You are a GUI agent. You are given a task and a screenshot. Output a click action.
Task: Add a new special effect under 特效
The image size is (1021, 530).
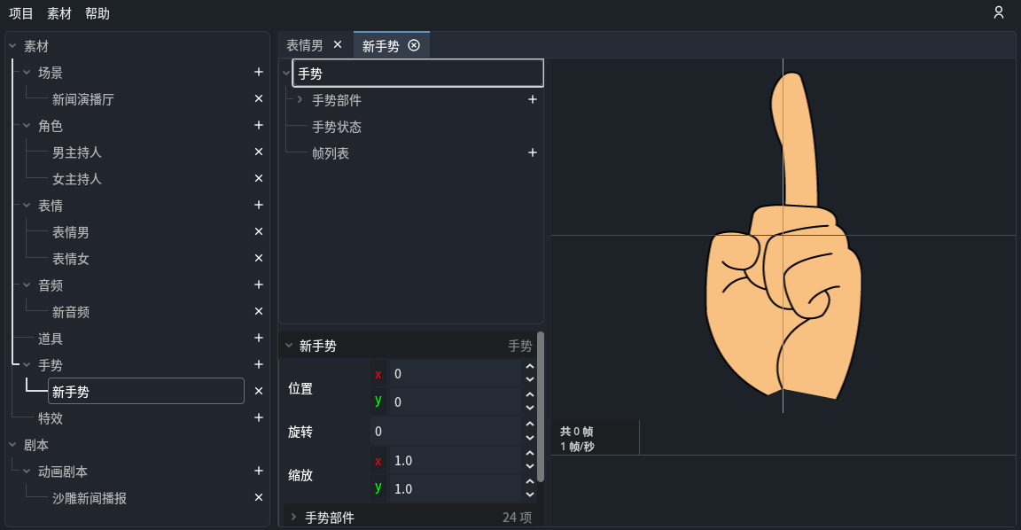[258, 417]
